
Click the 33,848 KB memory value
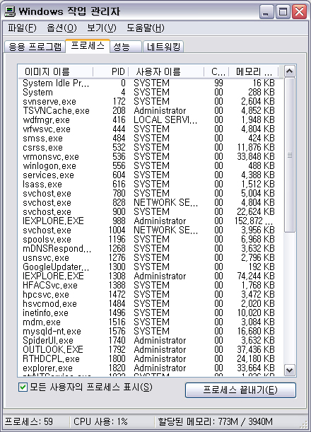click(256, 156)
